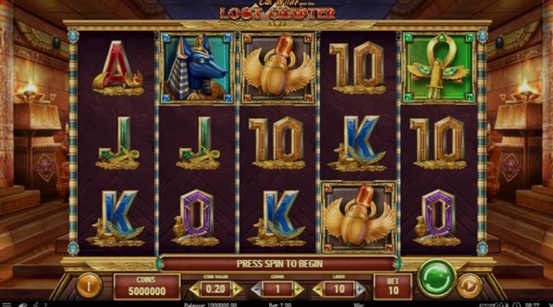
Task: Click the Bet 10 display
Action: coord(393,286)
